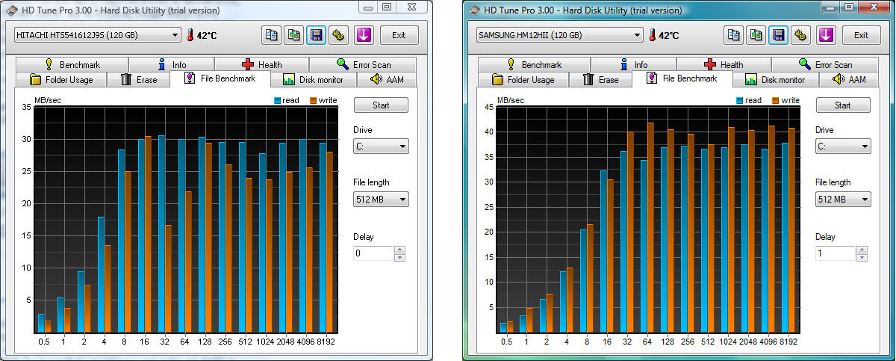
Task: Switch to Benchmark tab in Samsung window
Action: (x=533, y=65)
